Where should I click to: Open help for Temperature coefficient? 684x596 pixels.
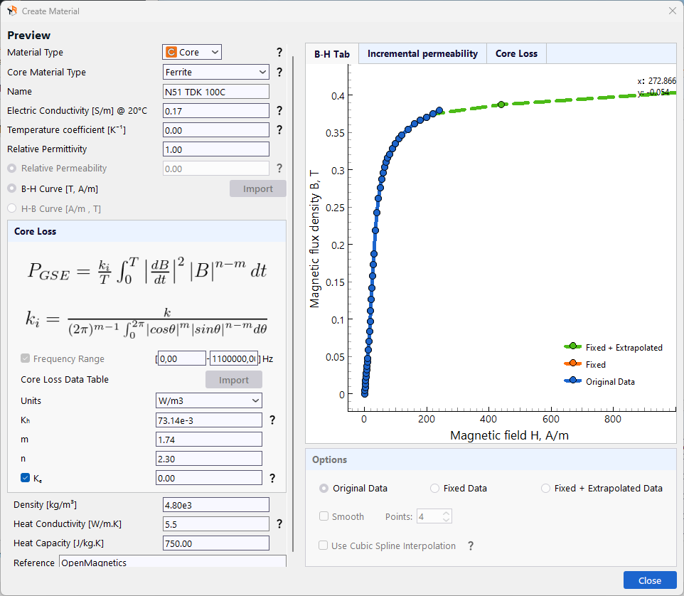tap(279, 129)
